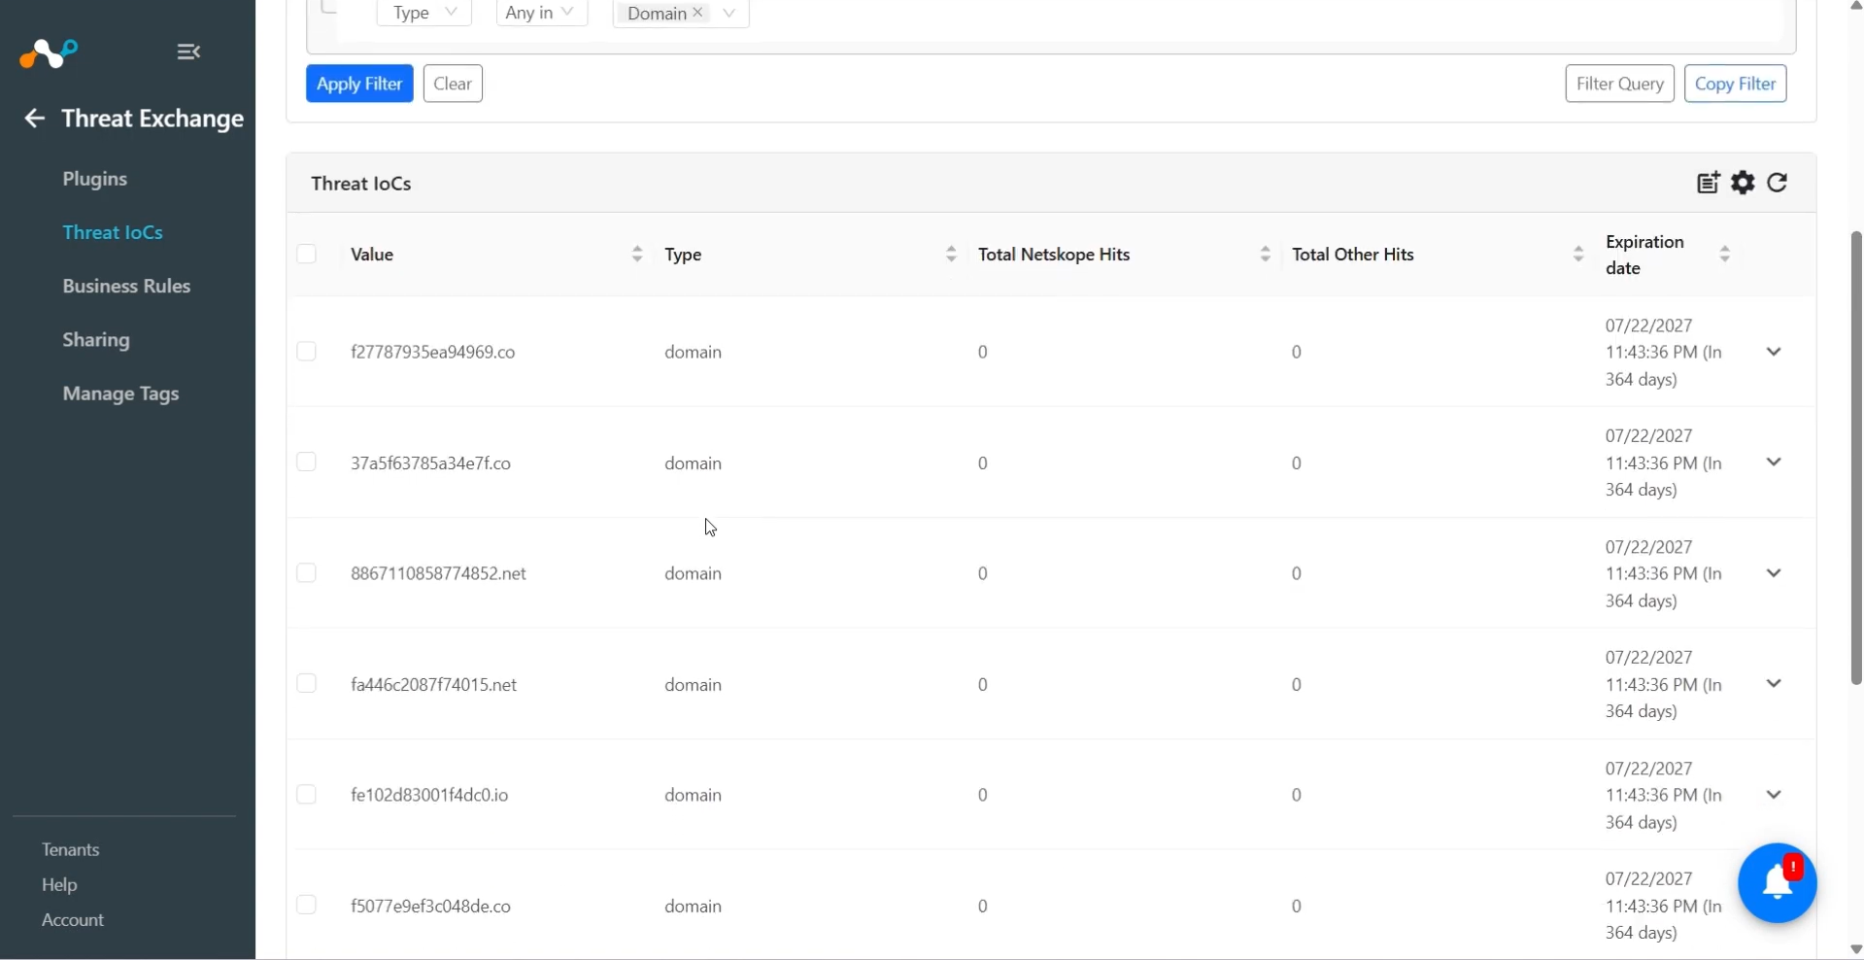Select row 37a5f63785a34e7f.co checkbox

[x=307, y=463]
